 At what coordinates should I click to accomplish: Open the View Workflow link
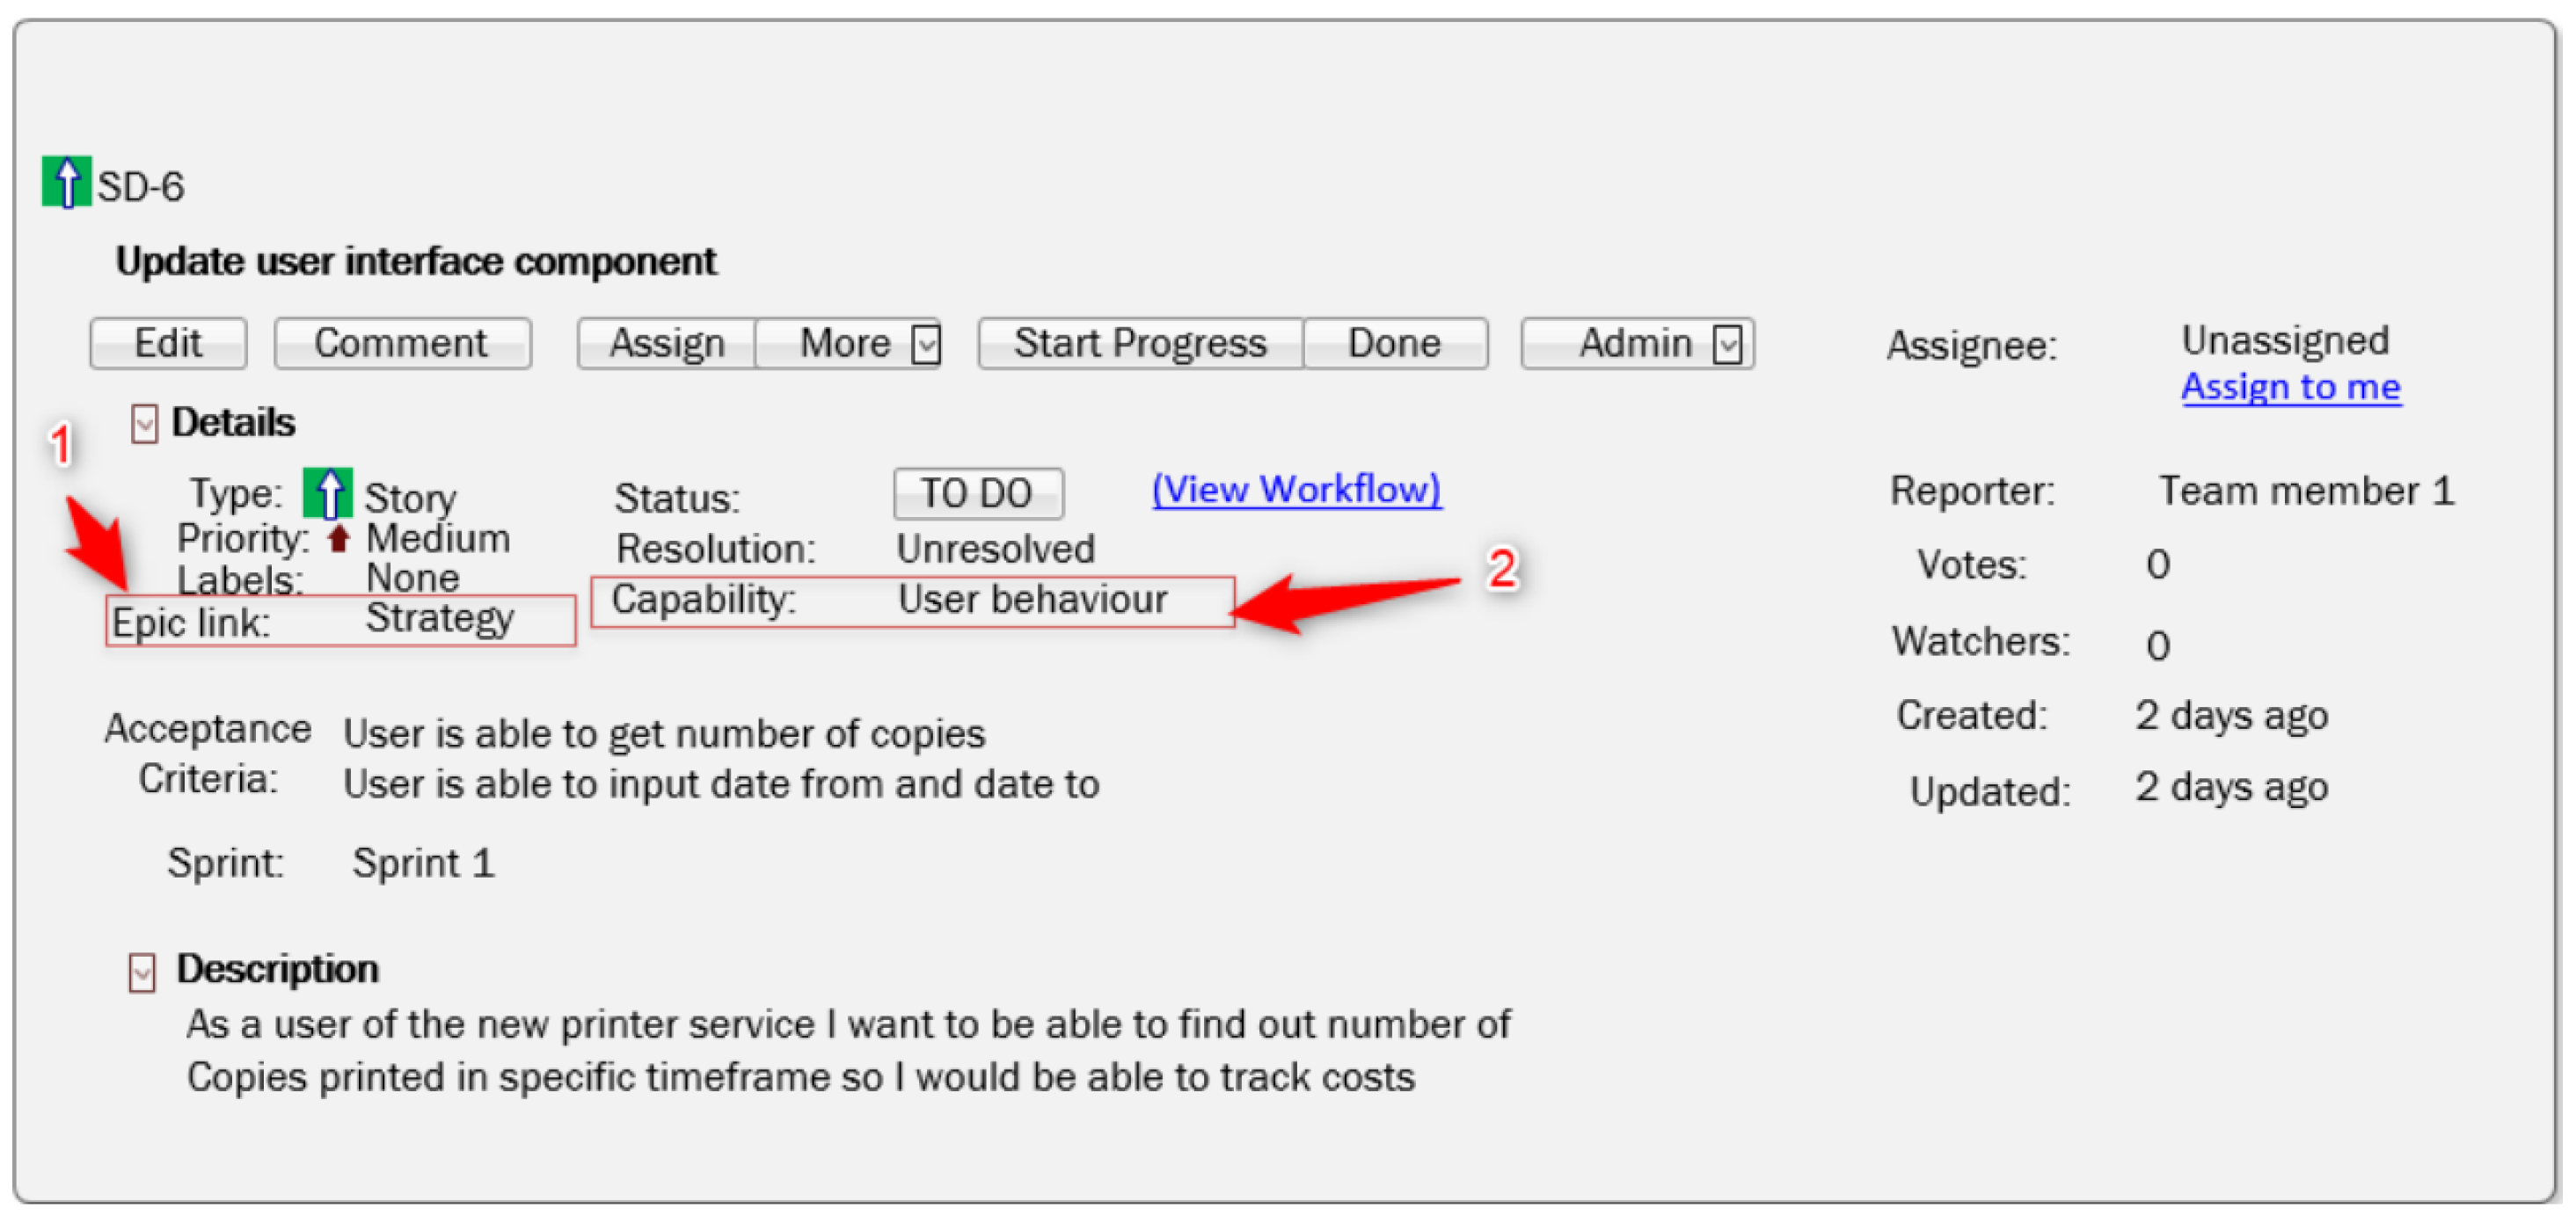coord(1297,490)
